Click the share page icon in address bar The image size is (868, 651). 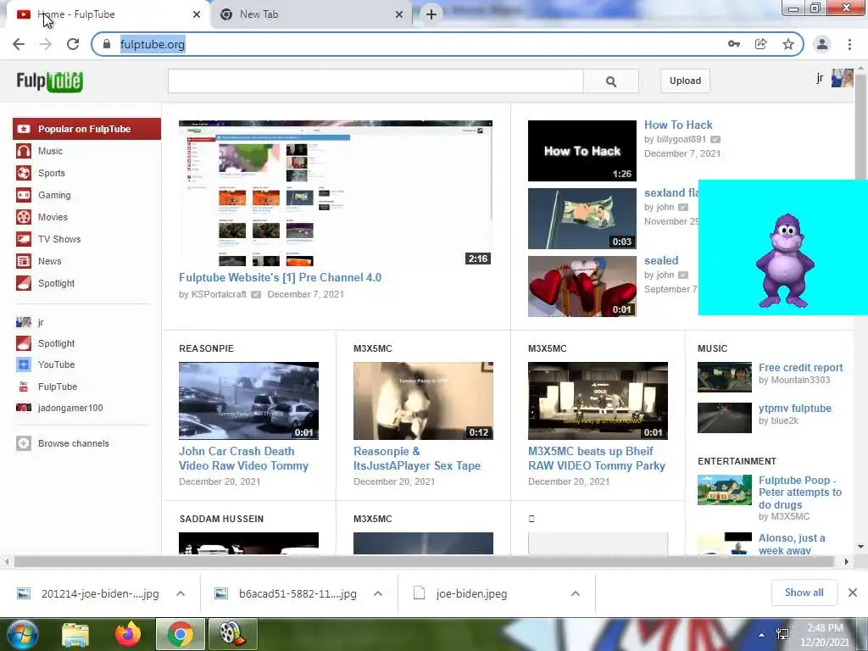761,44
